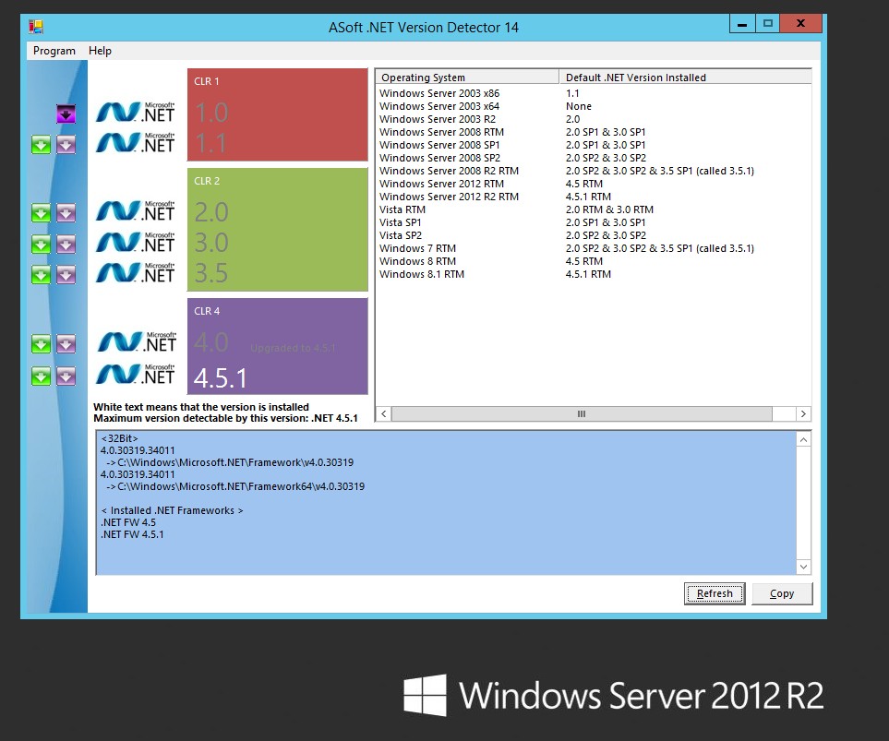Select the Windows Server 2008 SP2 row
This screenshot has width=889, height=741.
594,158
